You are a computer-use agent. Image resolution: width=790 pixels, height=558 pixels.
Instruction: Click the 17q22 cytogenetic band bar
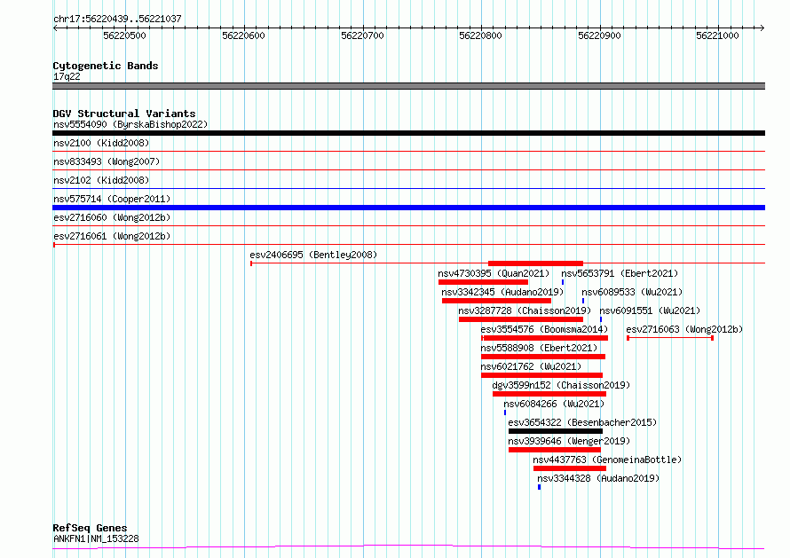point(408,86)
